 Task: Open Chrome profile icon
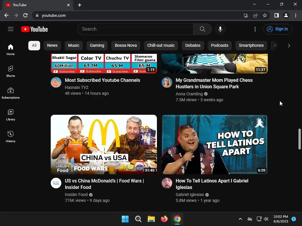(286, 15)
